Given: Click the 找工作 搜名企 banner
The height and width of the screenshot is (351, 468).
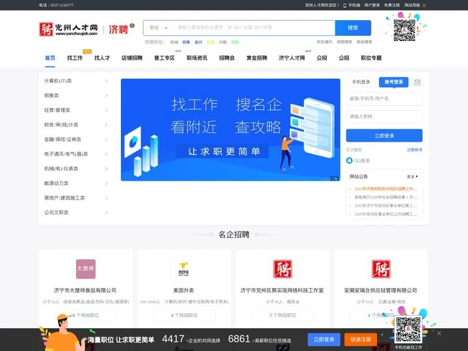Looking at the screenshot, I should 230,130.
